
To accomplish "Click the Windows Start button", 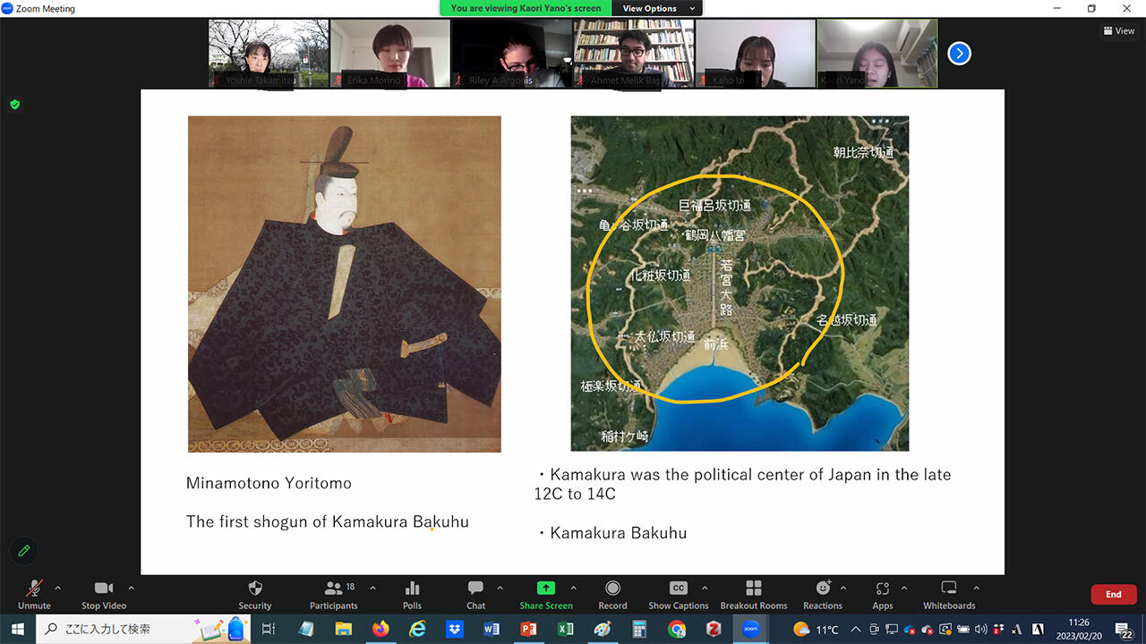I will click(17, 629).
